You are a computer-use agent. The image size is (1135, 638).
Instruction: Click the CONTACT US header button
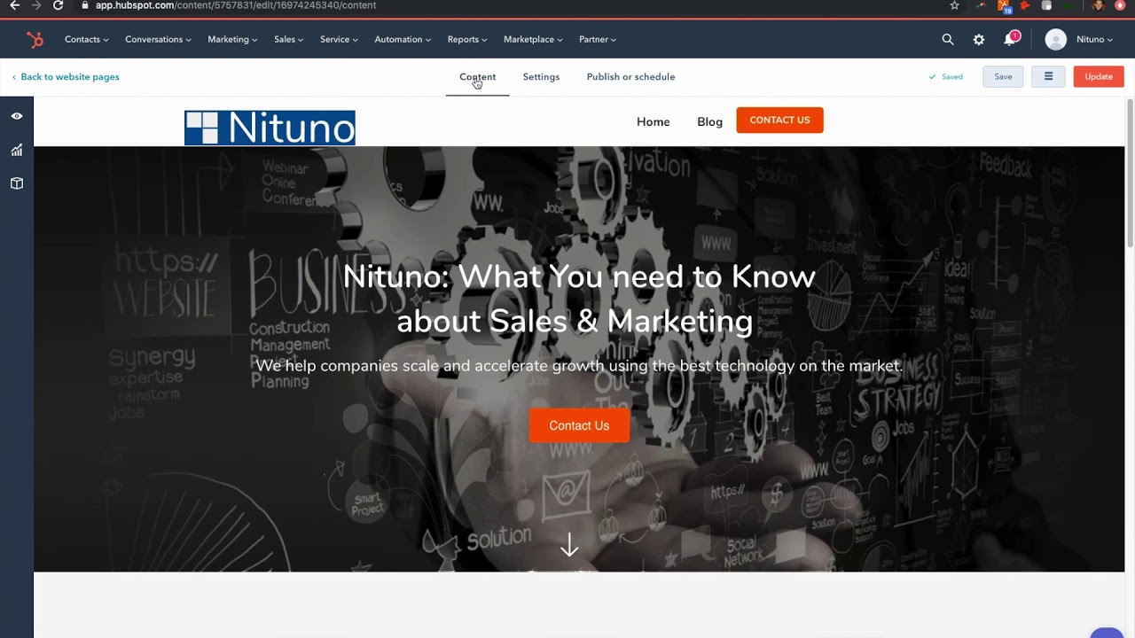[779, 120]
